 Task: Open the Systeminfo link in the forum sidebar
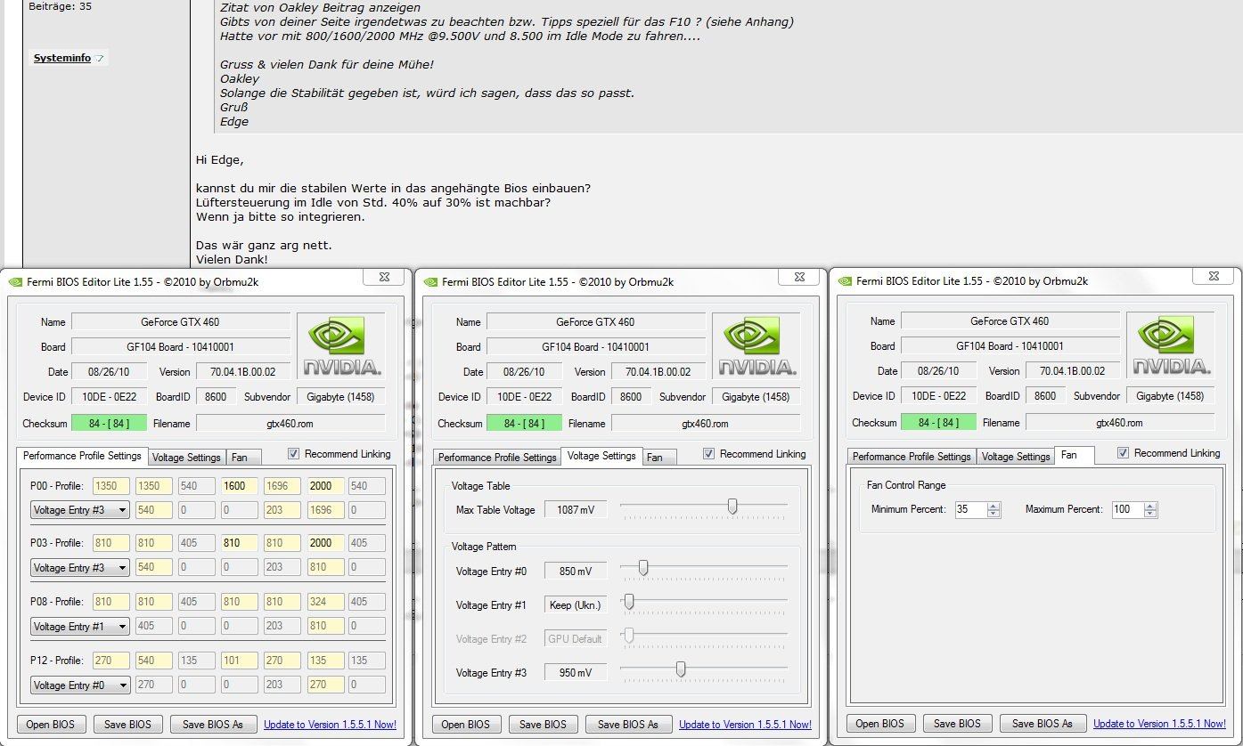tap(61, 58)
